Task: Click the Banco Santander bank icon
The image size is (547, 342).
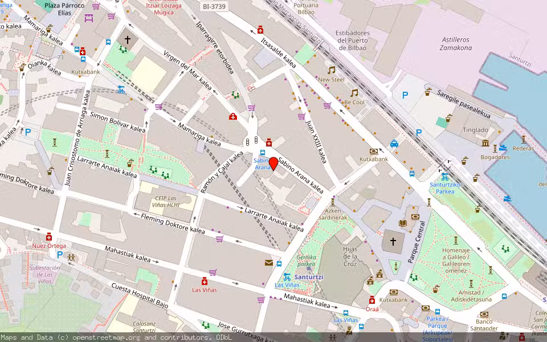Action: (x=484, y=314)
